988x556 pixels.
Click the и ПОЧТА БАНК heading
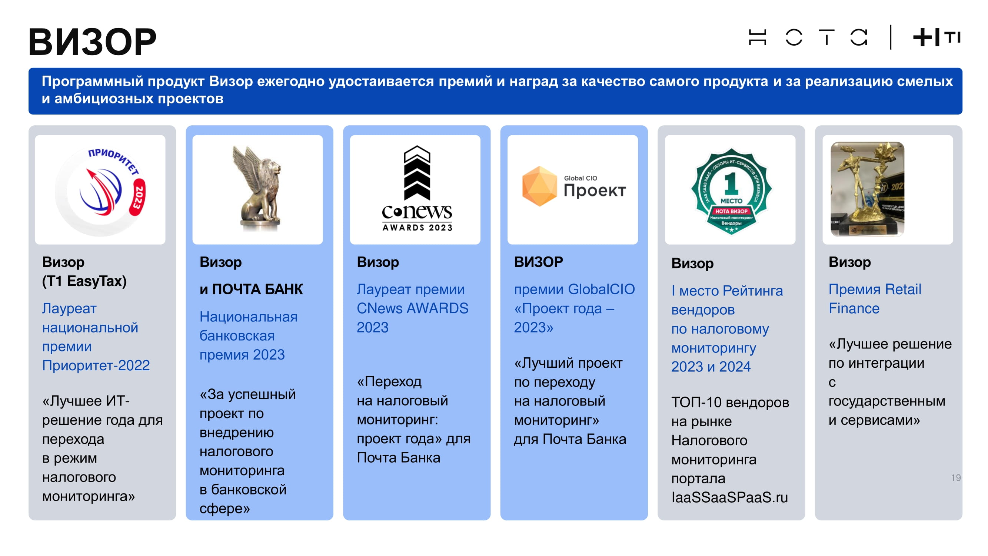(251, 289)
